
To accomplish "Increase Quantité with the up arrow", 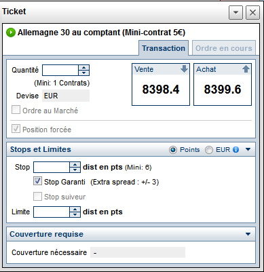I will click(x=84, y=68).
